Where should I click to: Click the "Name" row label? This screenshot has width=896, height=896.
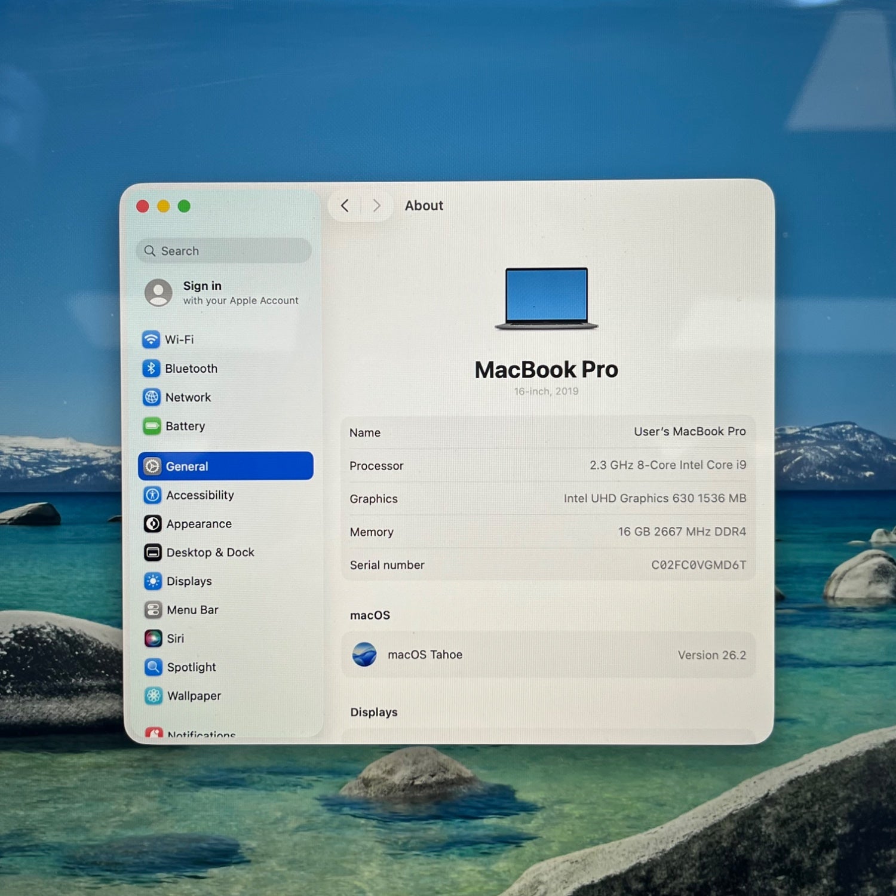click(x=365, y=432)
